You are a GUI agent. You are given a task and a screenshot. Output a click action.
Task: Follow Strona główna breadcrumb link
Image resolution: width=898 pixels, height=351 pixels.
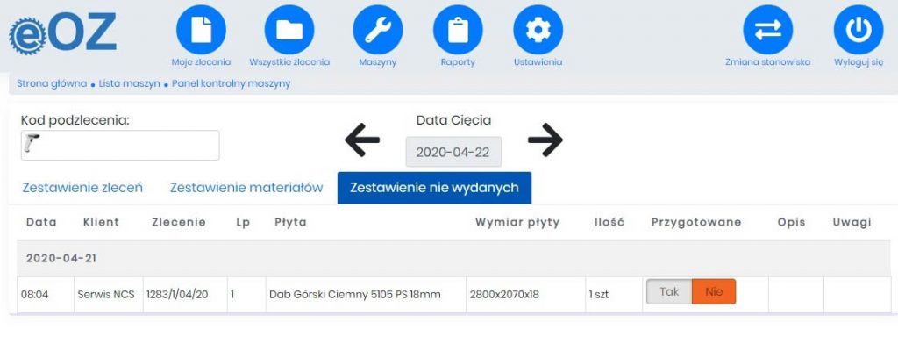pos(51,84)
